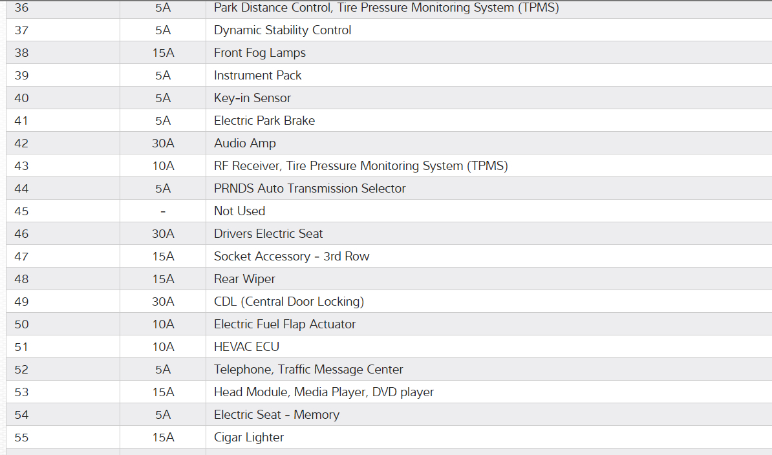
Task: Click the Rear Wiper entry
Action: 244,279
